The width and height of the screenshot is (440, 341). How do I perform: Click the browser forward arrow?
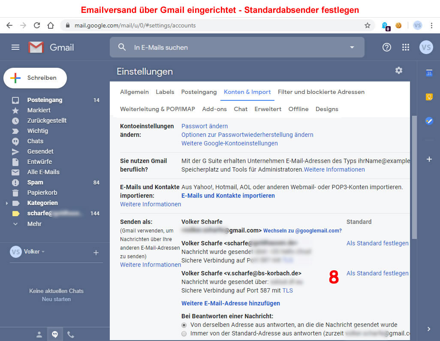tap(23, 26)
